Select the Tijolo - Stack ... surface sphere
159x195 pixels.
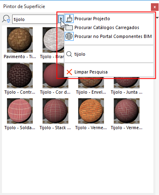click(x=55, y=111)
